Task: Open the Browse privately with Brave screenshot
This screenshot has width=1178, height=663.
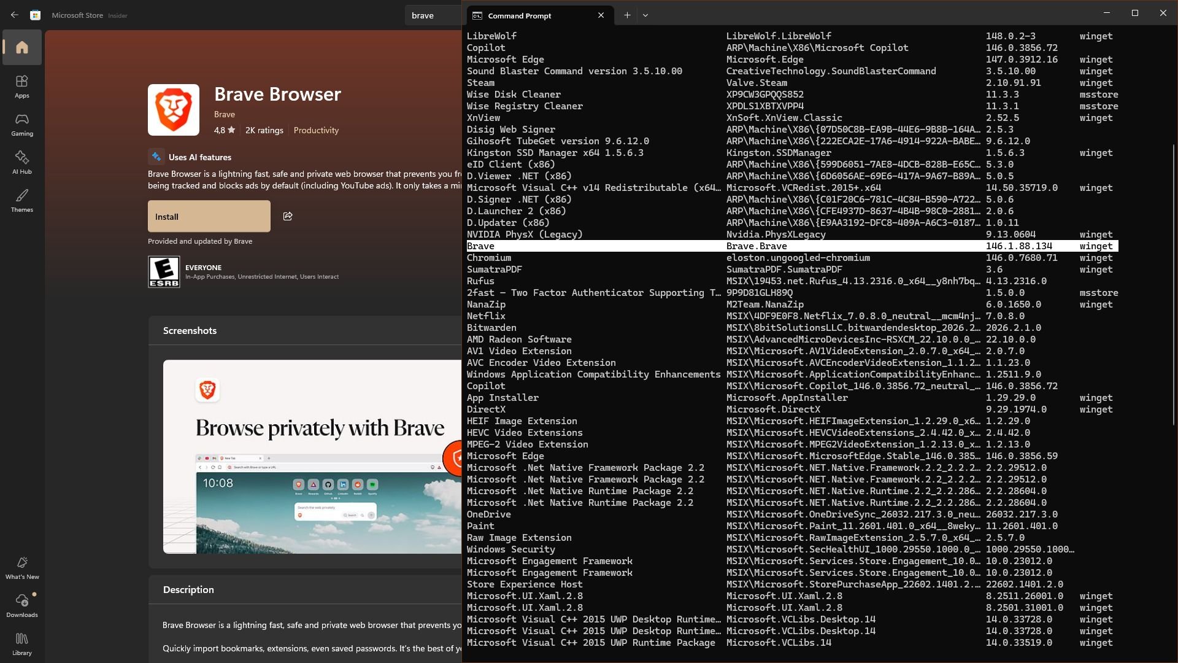Action: pyautogui.click(x=312, y=457)
